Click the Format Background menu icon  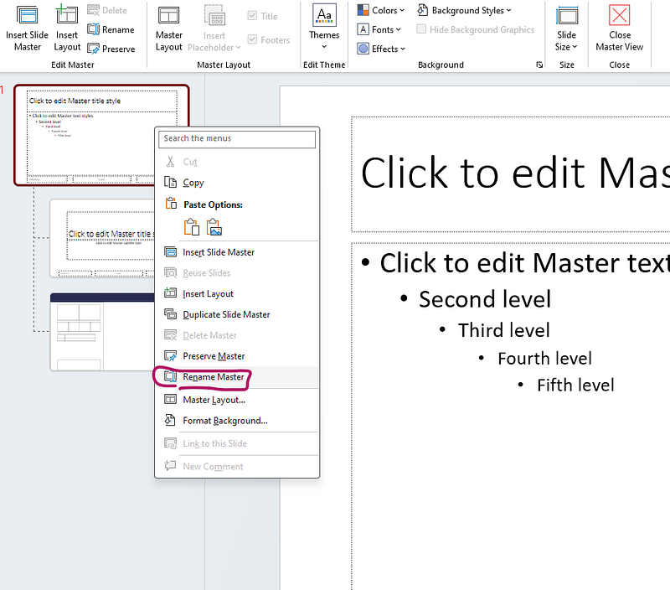point(171,420)
